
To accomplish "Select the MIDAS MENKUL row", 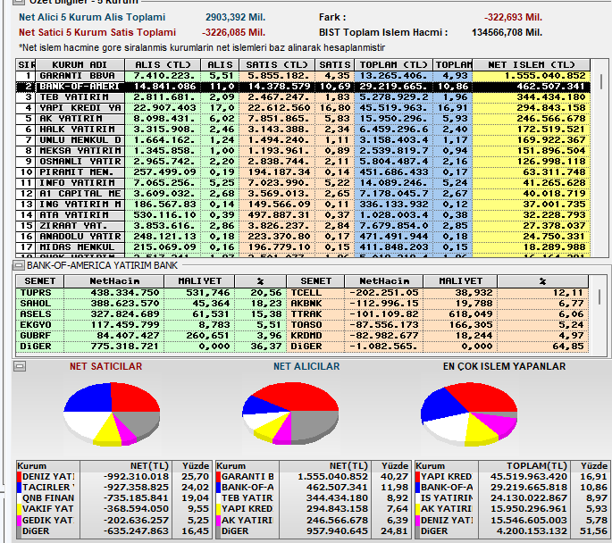I will pos(303,247).
